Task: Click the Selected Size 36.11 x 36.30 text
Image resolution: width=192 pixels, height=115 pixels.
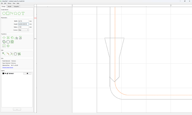Action: point(10,65)
